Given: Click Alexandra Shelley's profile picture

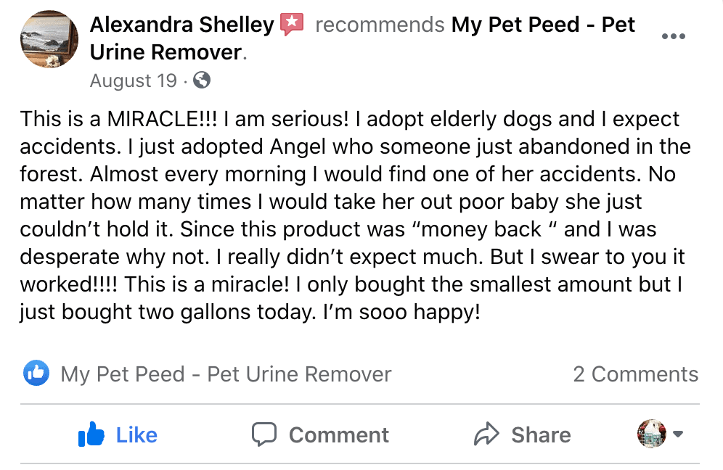Looking at the screenshot, I should click(49, 39).
